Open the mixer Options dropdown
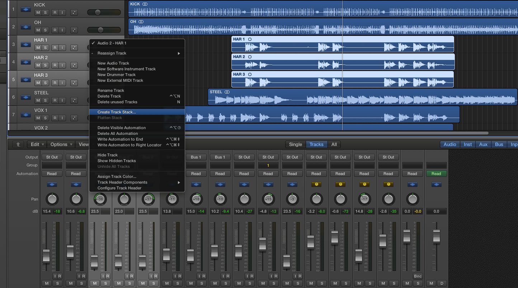518x288 pixels. coord(61,145)
